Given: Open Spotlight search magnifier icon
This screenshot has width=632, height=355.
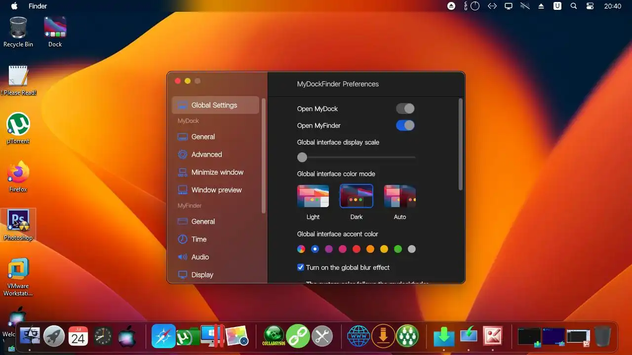Looking at the screenshot, I should click(x=574, y=6).
